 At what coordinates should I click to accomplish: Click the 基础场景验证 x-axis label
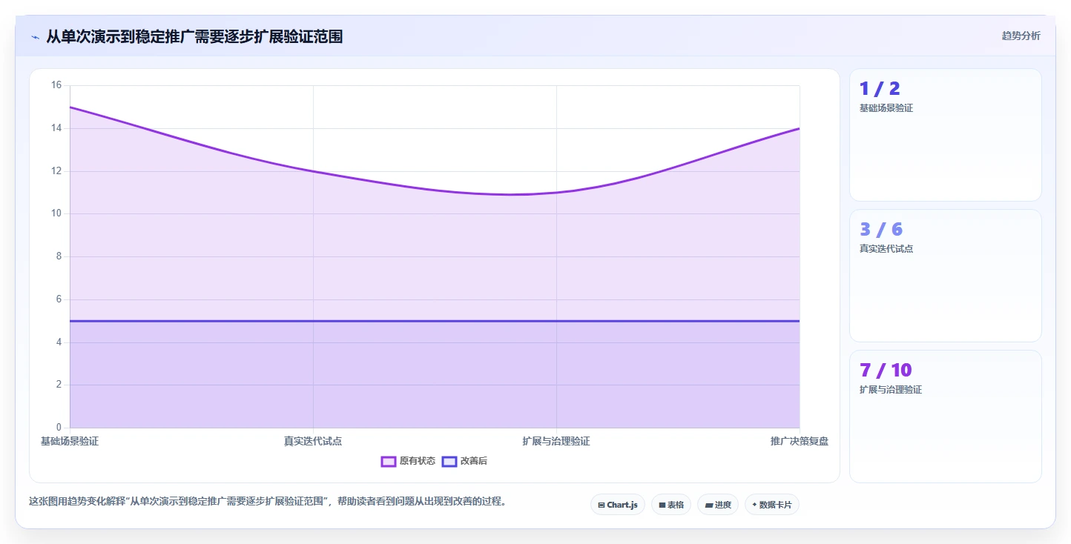(x=70, y=441)
